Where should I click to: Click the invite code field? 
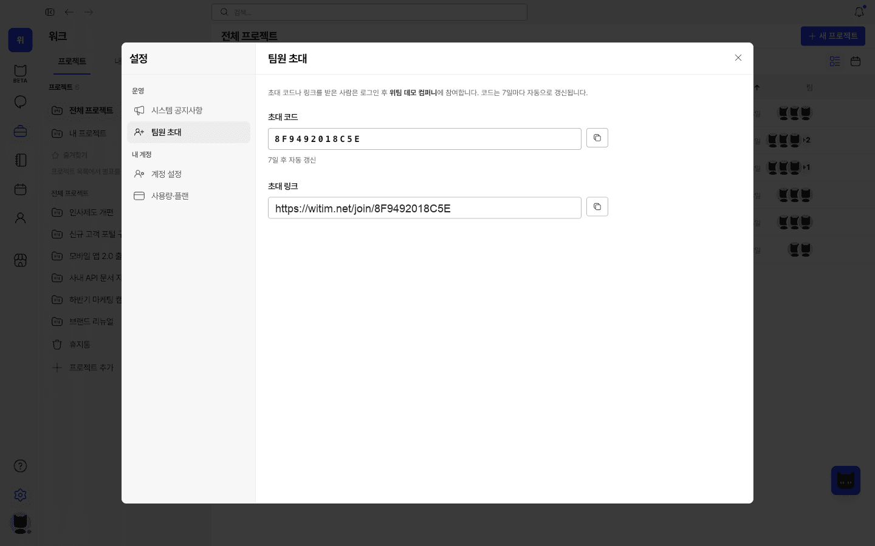tap(424, 139)
